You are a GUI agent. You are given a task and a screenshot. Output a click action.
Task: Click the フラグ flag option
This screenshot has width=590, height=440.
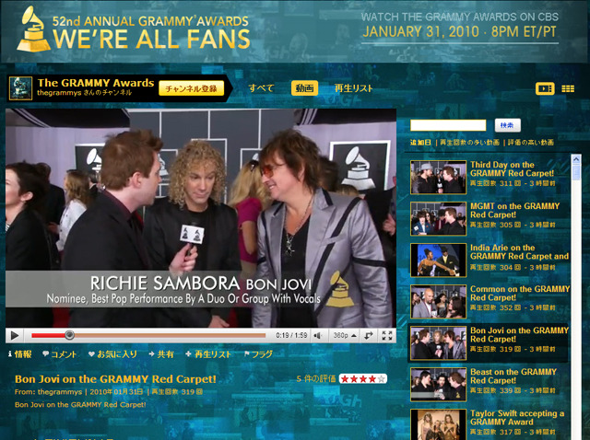[258, 354]
